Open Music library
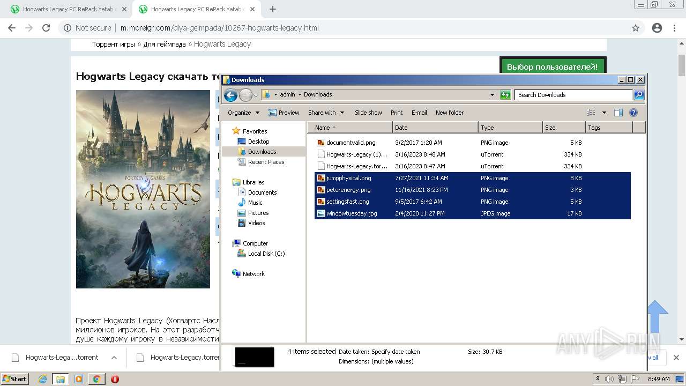Screen dimensions: 686x386 (x=255, y=203)
